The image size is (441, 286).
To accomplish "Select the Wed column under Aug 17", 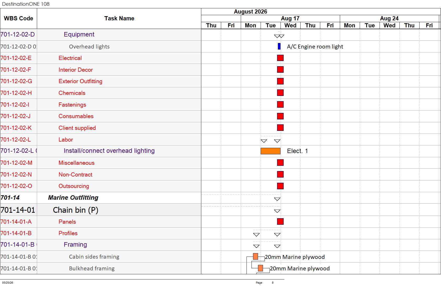I will coord(290,26).
